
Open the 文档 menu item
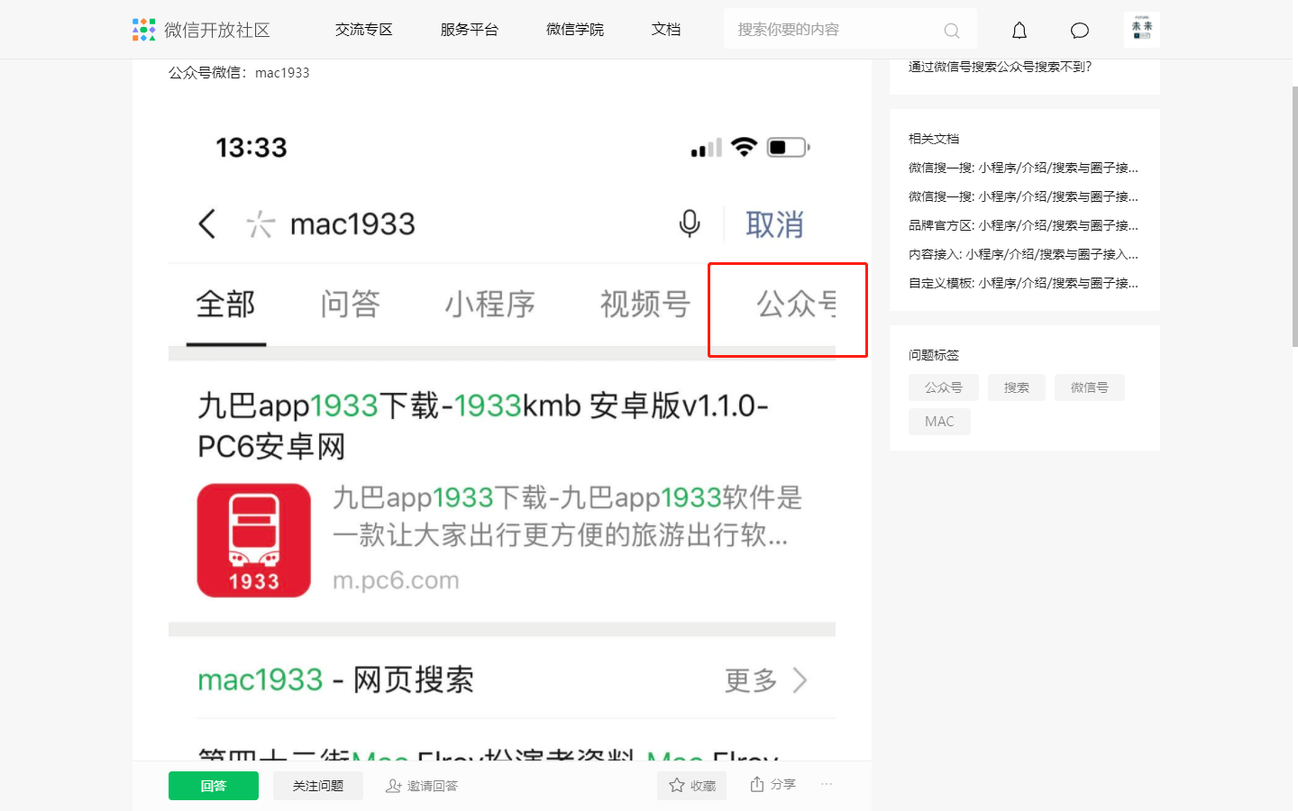(x=666, y=30)
